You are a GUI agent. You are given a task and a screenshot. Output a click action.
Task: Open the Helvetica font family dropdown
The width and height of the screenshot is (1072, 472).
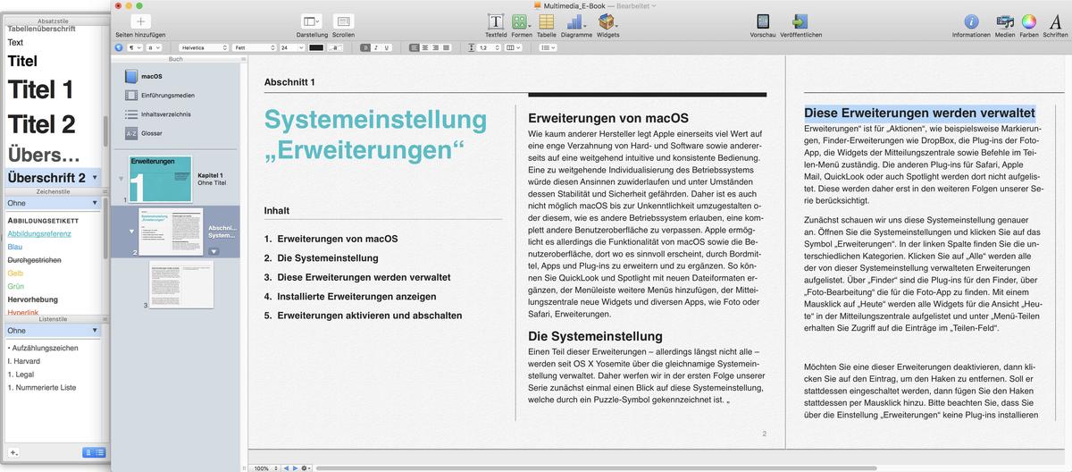coord(202,47)
